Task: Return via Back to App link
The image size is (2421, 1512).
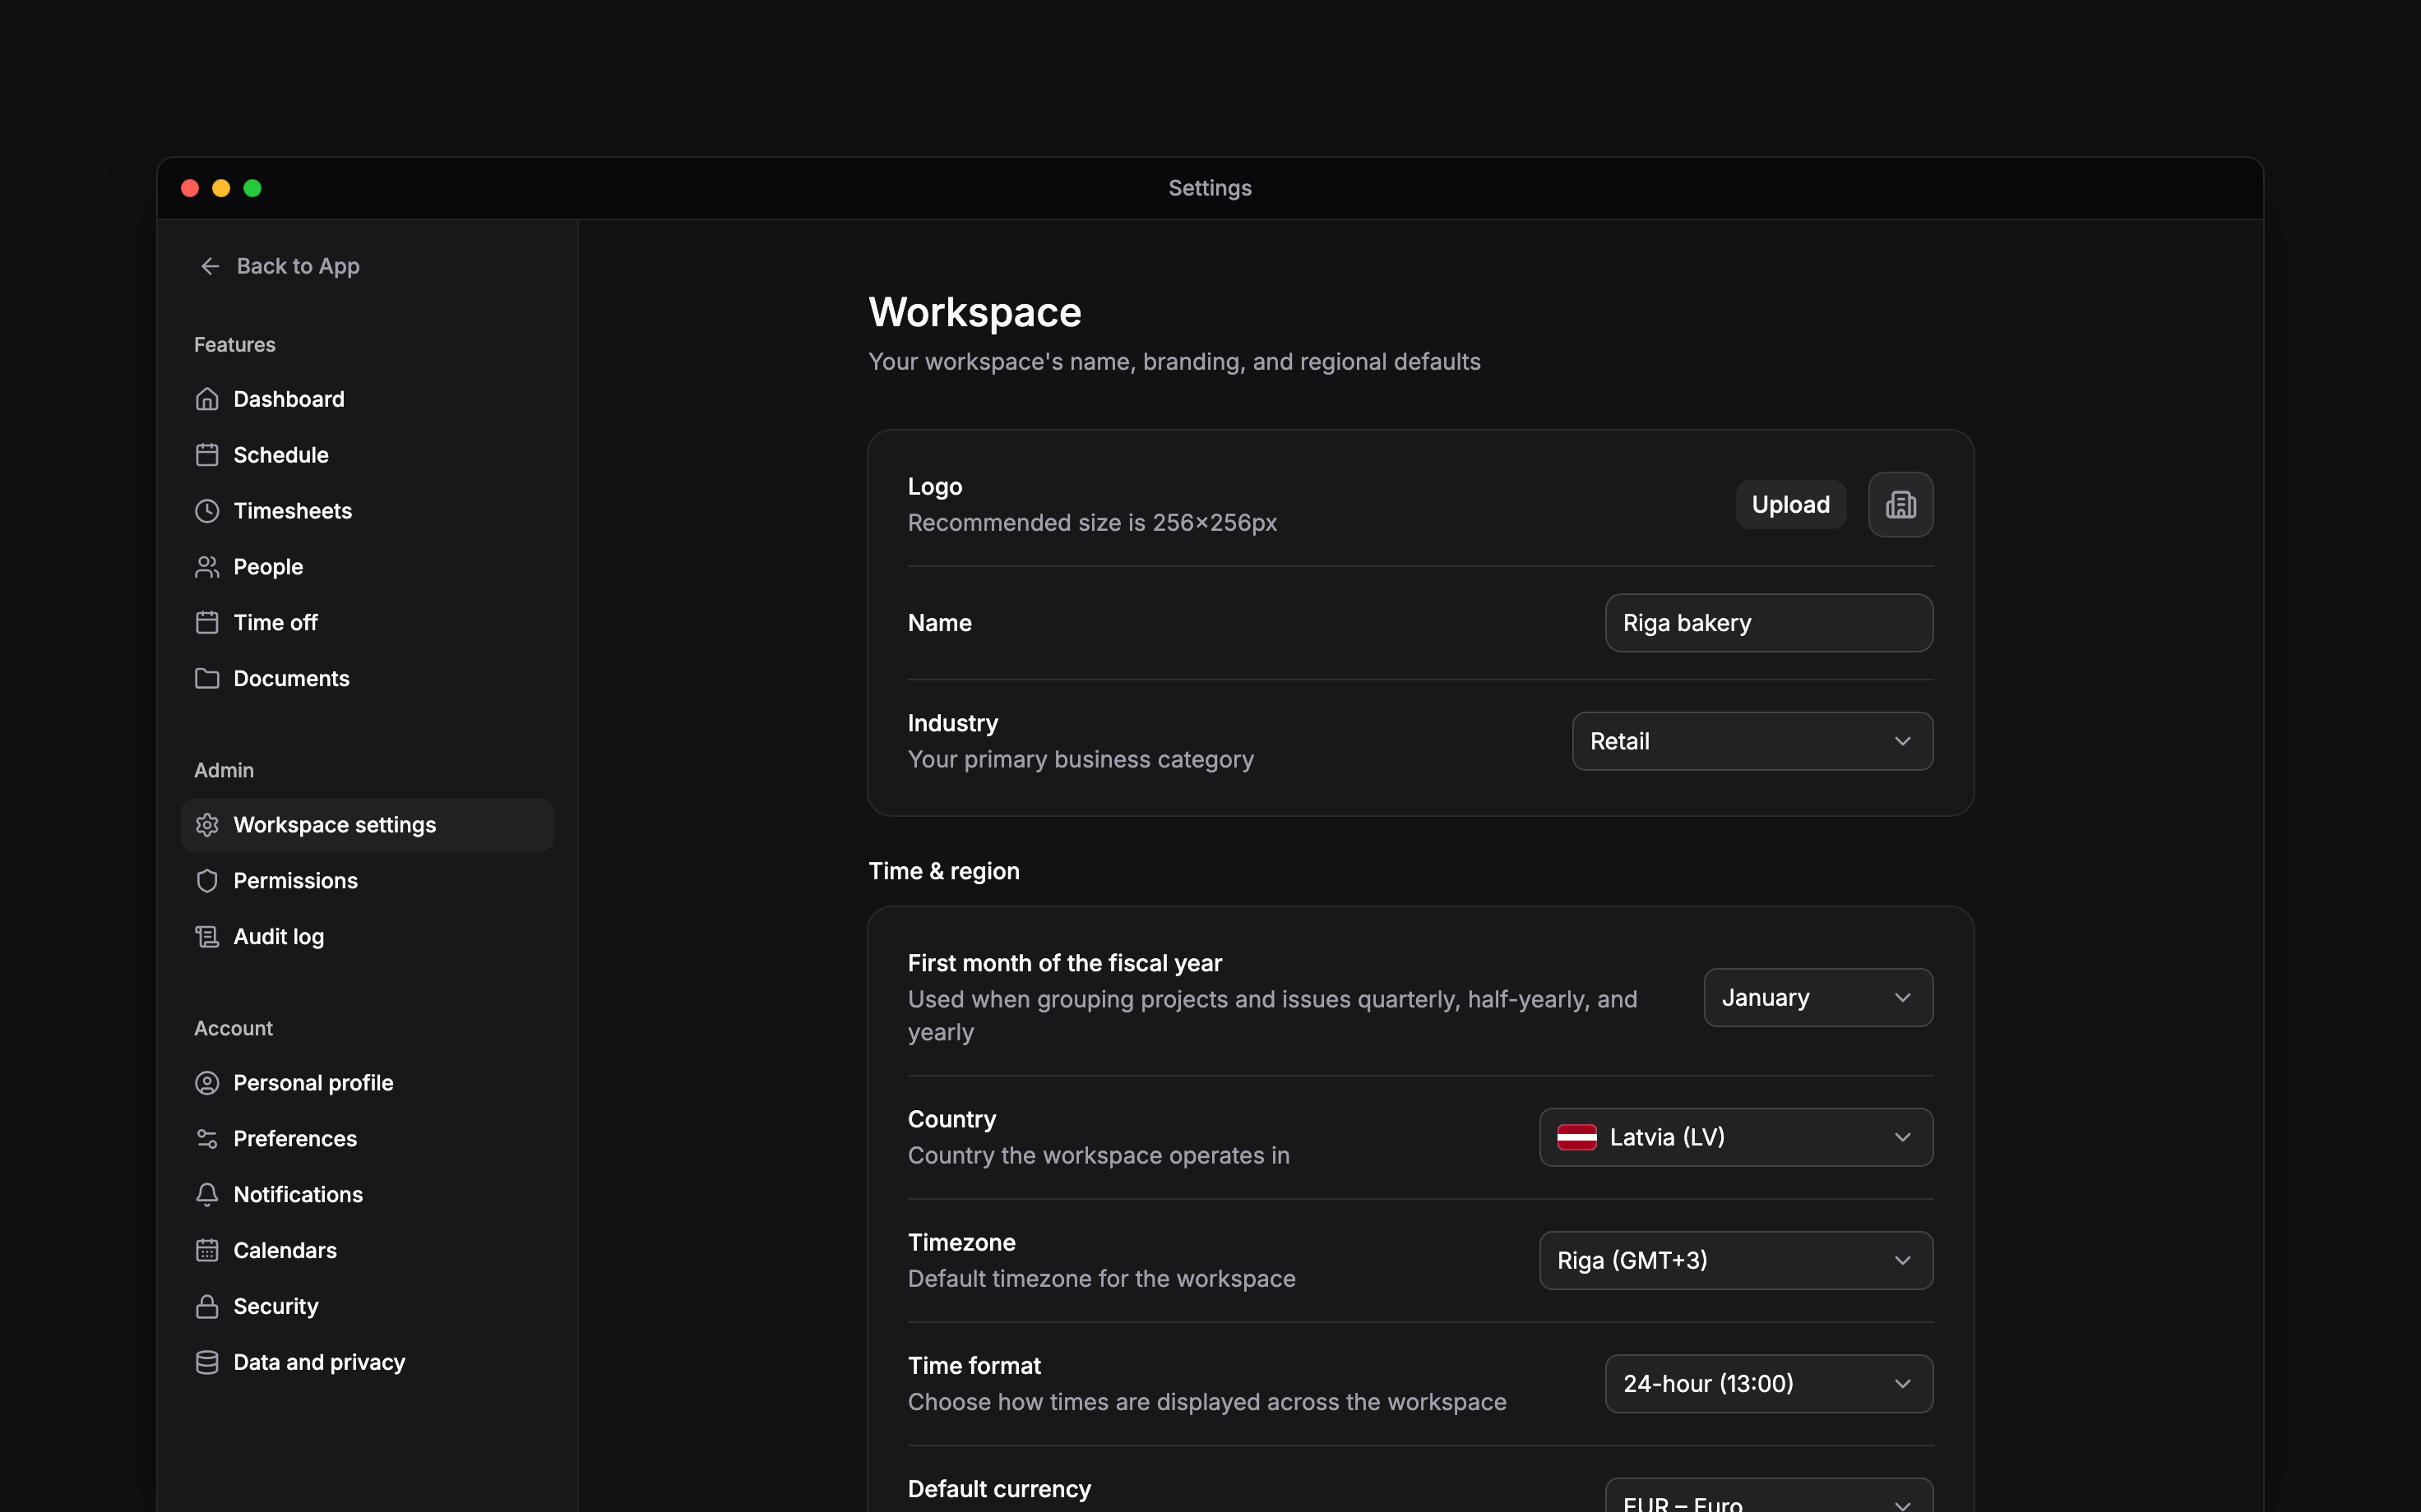Action: click(x=279, y=266)
